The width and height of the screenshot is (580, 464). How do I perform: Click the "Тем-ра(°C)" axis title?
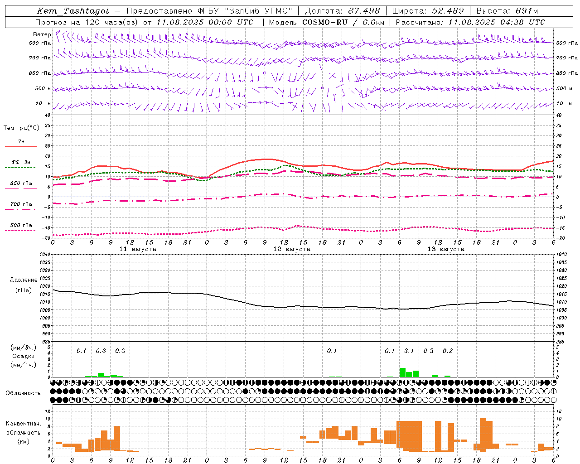tap(21, 128)
